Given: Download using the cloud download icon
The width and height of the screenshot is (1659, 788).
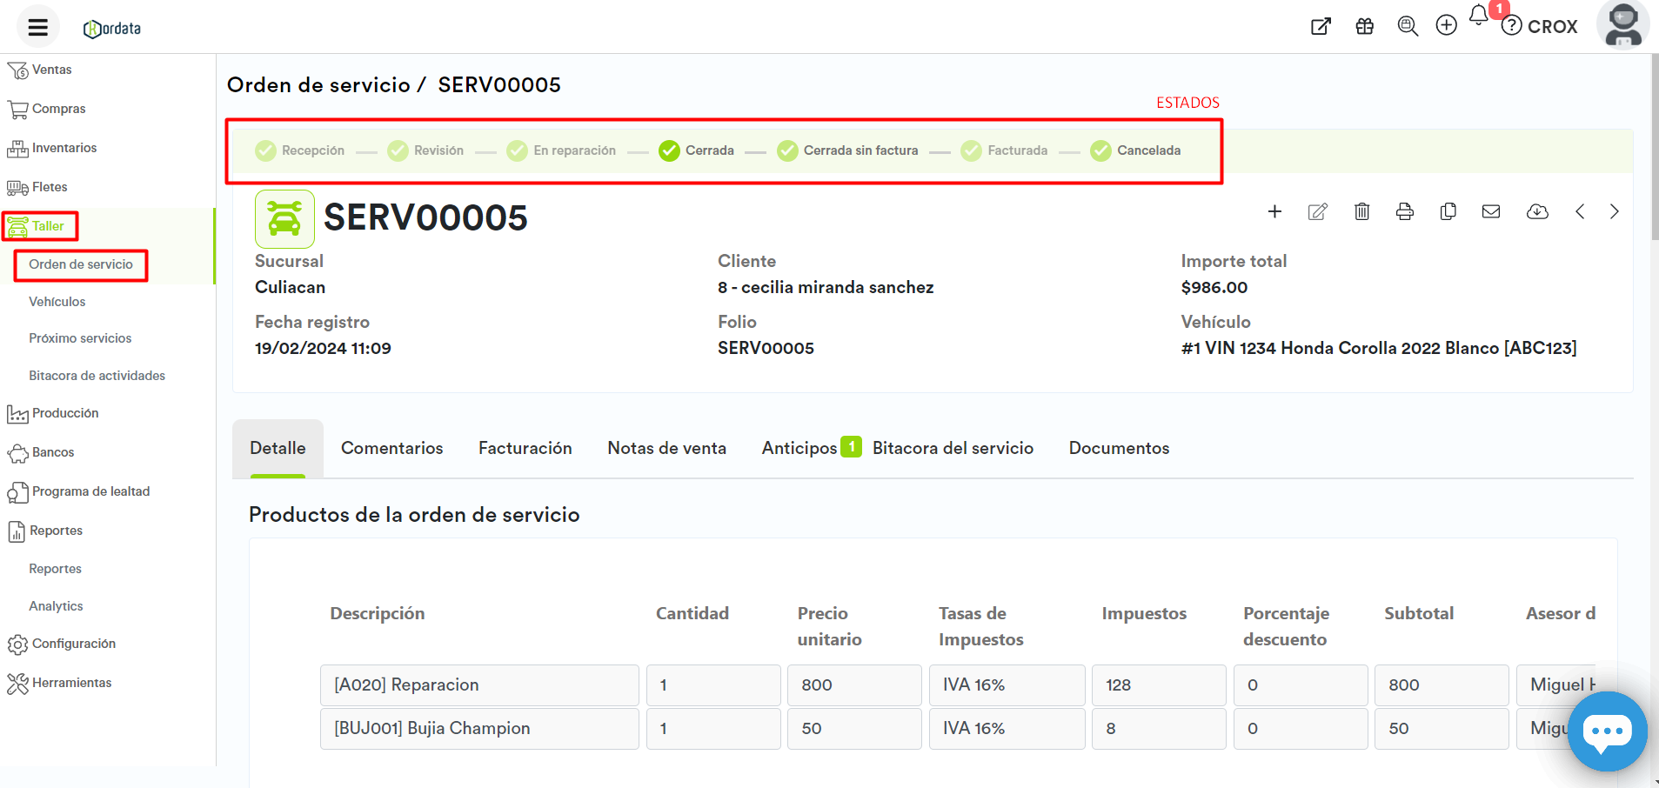Looking at the screenshot, I should pos(1536,211).
